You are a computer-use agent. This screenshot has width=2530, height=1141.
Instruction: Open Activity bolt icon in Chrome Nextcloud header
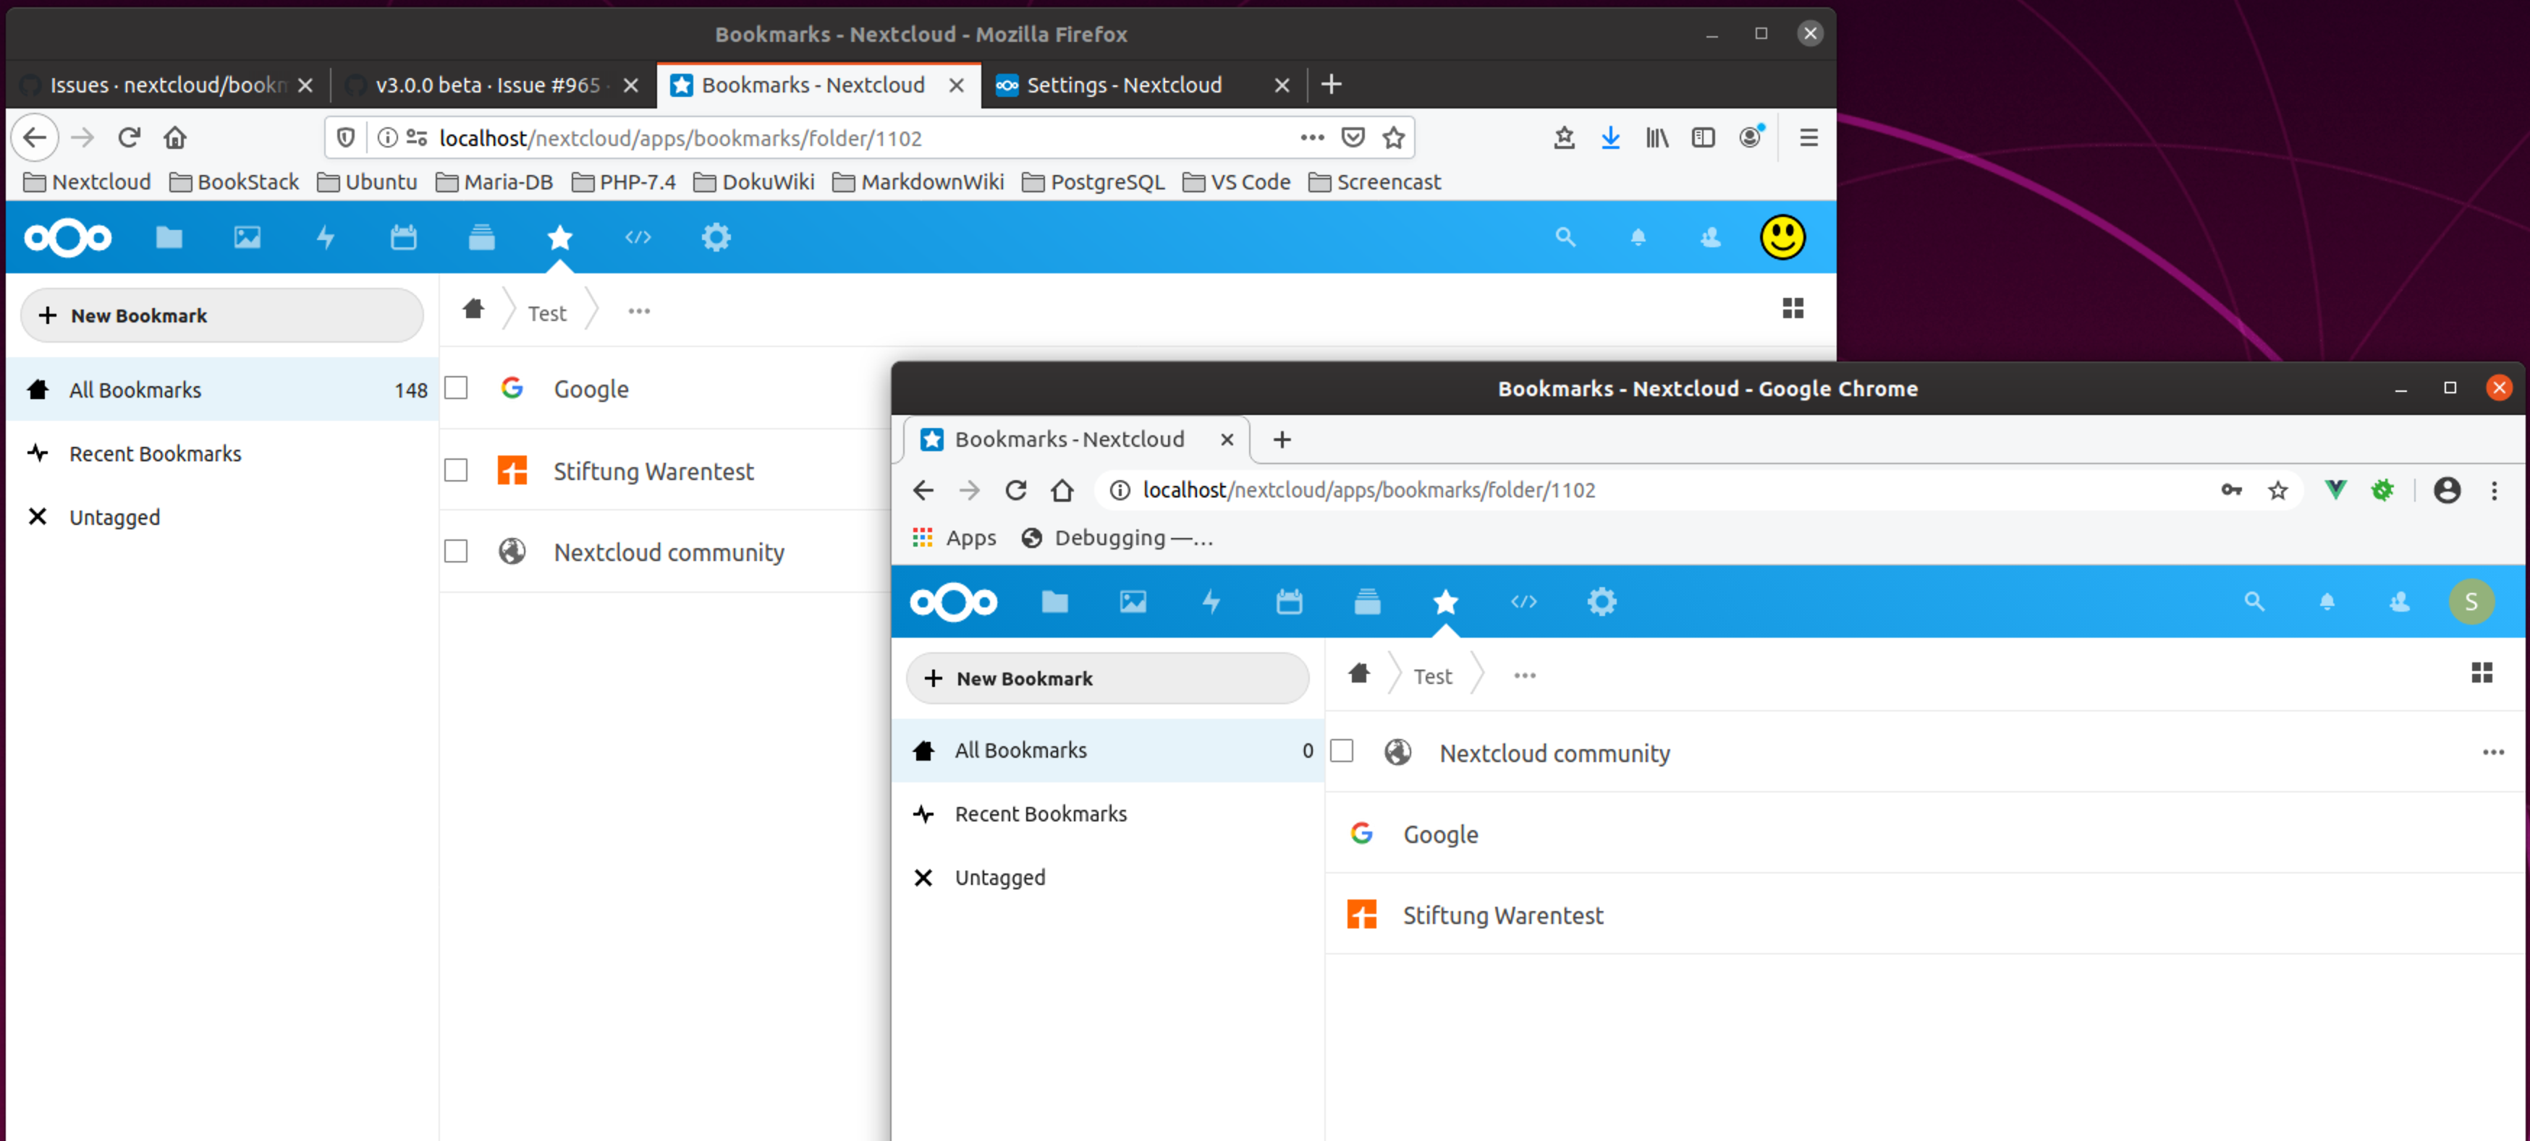click(1211, 602)
